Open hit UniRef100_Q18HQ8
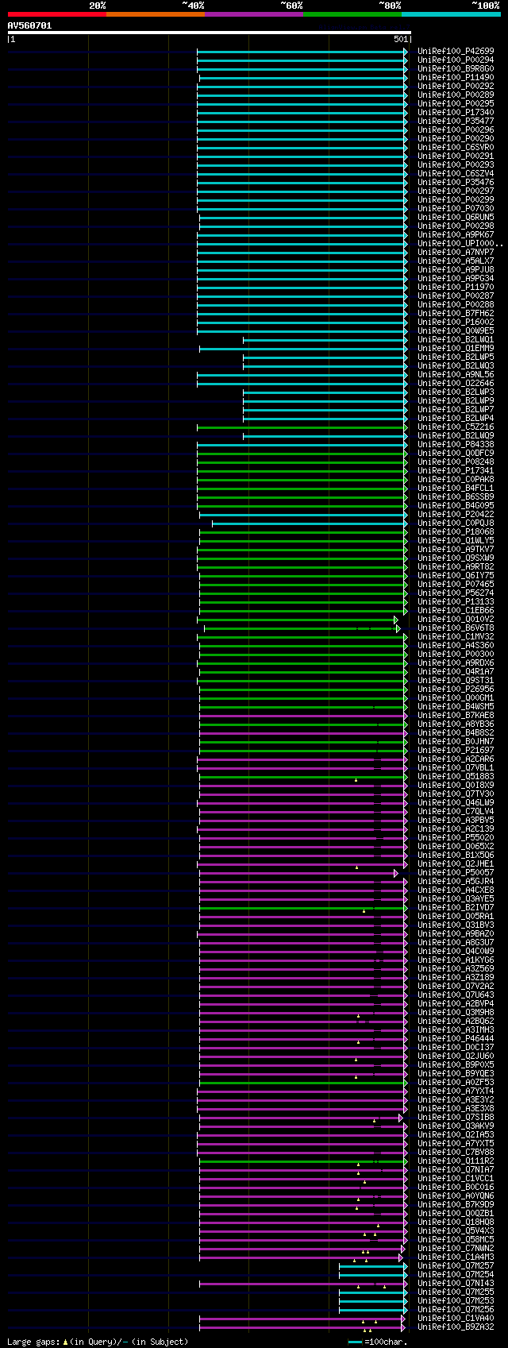The width and height of the screenshot is (508, 1348). coord(456,1222)
